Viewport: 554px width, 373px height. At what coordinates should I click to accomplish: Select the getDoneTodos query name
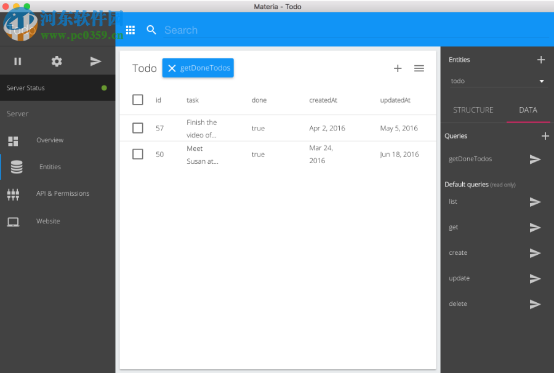click(x=470, y=159)
